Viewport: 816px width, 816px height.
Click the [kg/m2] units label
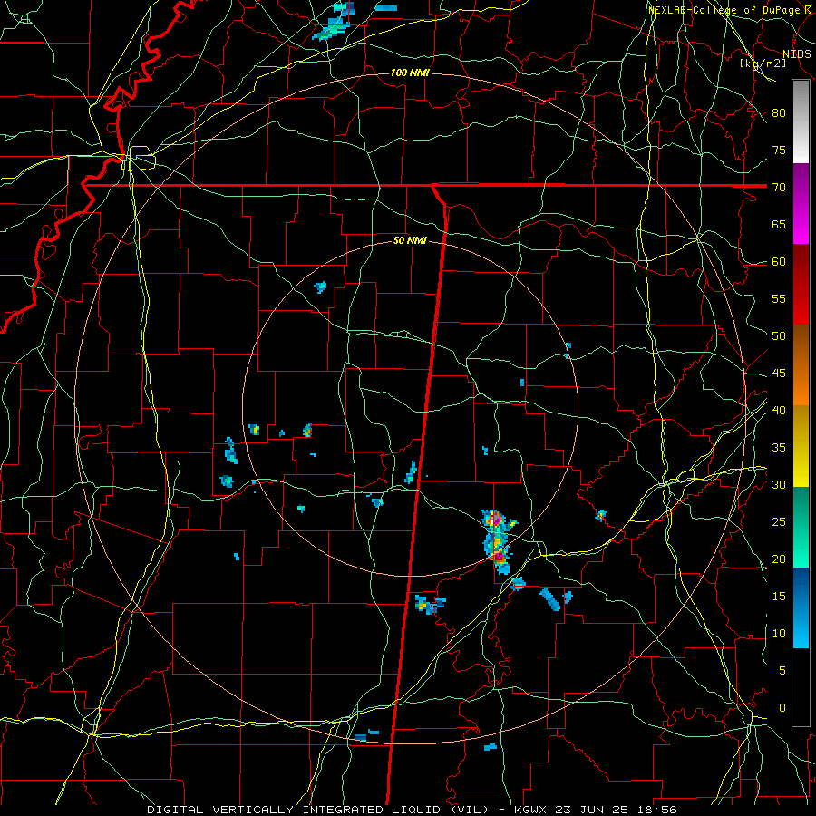point(763,63)
